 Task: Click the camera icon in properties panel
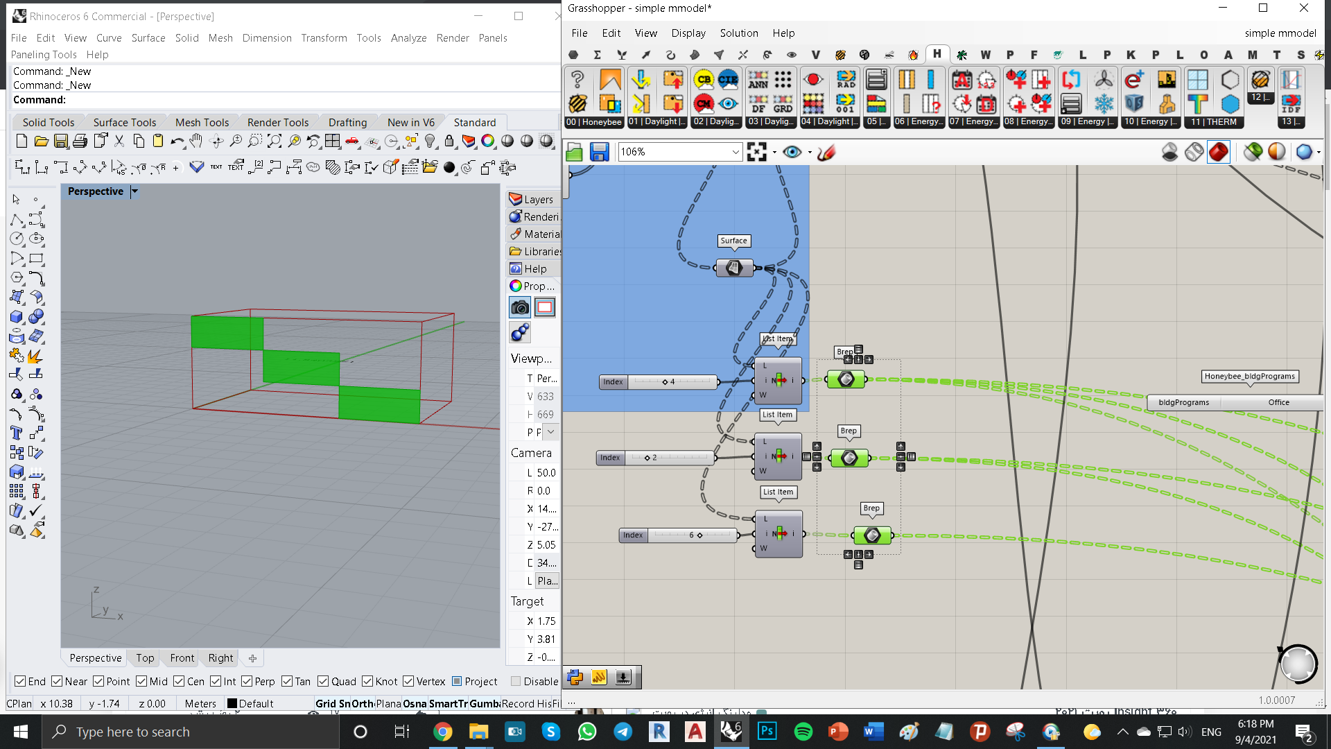tap(520, 307)
